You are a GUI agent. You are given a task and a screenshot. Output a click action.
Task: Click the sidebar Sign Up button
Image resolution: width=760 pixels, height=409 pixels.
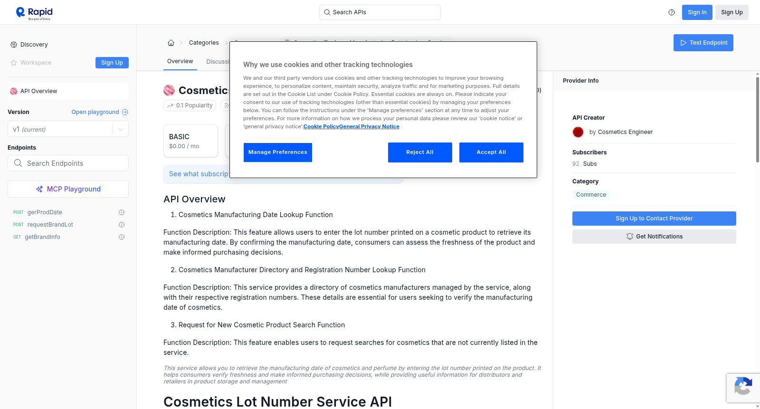112,63
